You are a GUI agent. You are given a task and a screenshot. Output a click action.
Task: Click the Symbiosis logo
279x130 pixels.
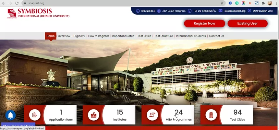(38, 14)
